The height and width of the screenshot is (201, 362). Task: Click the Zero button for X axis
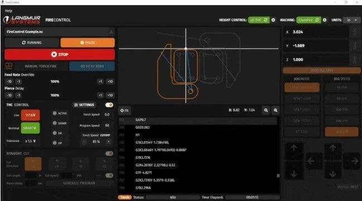point(355,32)
